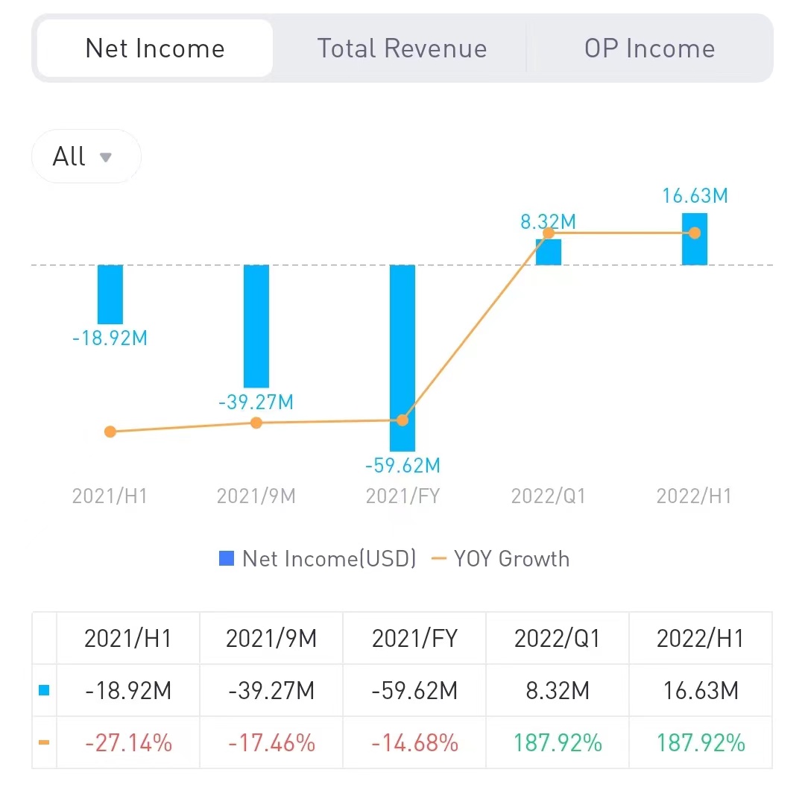
Task: Click the orange marker in table's growth row
Action: (x=44, y=742)
